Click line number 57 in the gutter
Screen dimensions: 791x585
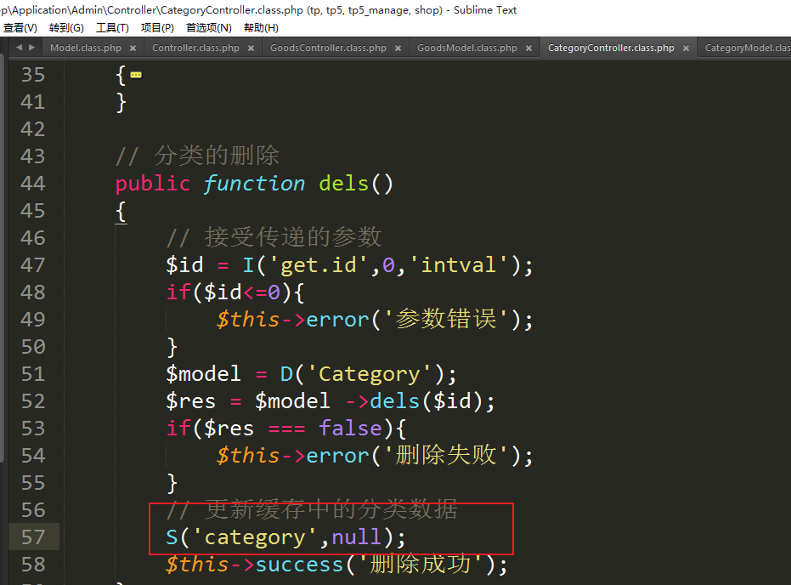[32, 537]
